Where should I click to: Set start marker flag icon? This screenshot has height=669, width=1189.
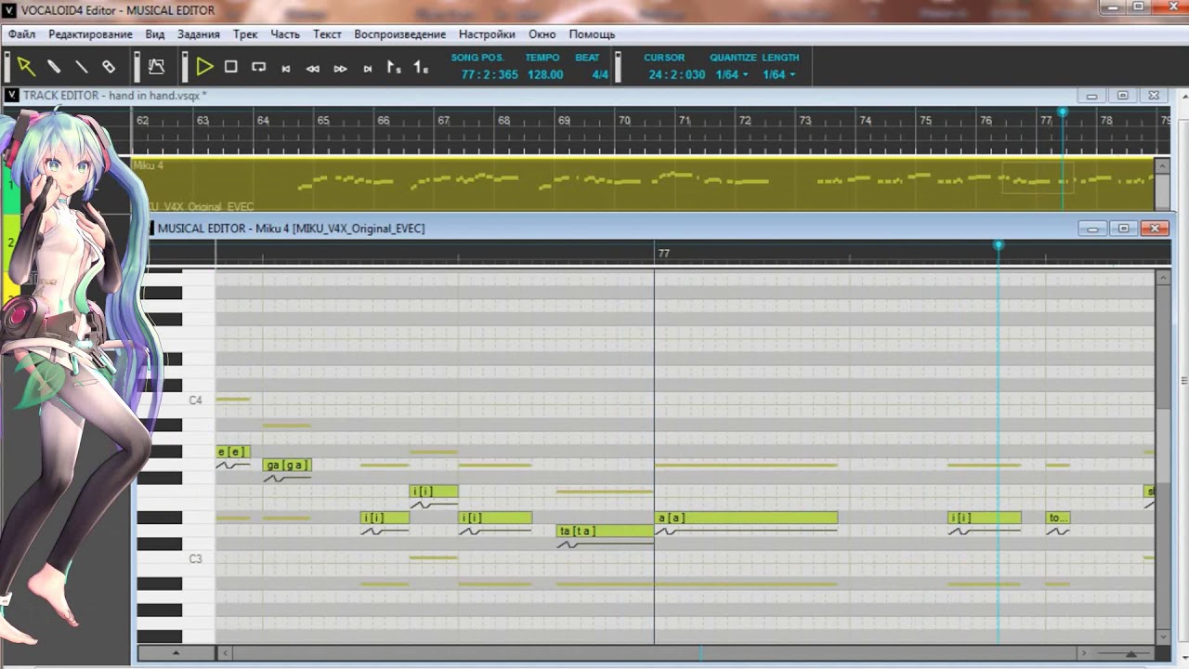[x=394, y=67]
